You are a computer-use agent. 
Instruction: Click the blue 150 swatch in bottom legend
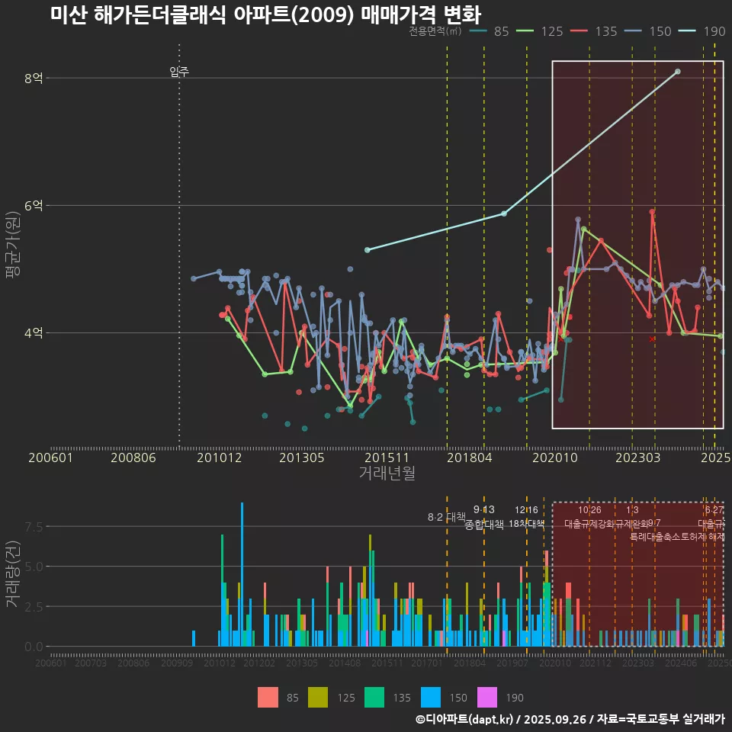(432, 697)
